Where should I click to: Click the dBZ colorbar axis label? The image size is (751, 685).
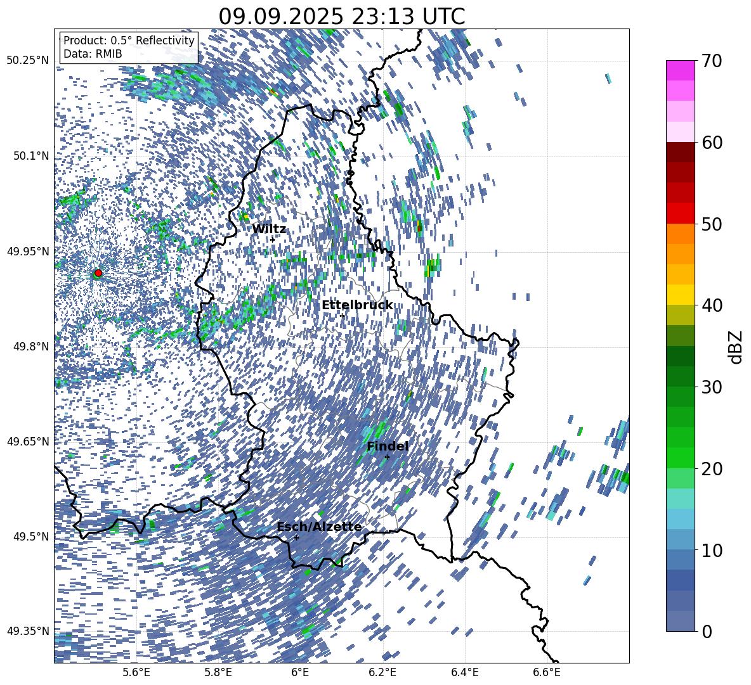point(736,346)
